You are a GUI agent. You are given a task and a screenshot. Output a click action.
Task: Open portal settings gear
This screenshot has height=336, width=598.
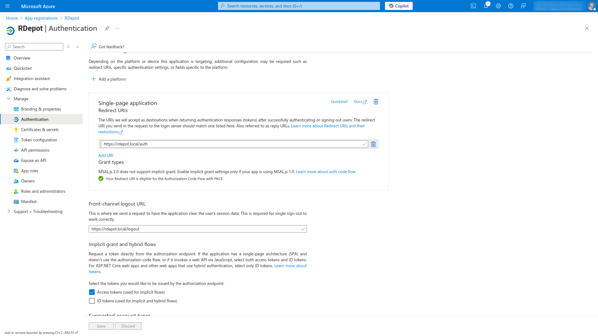498,6
